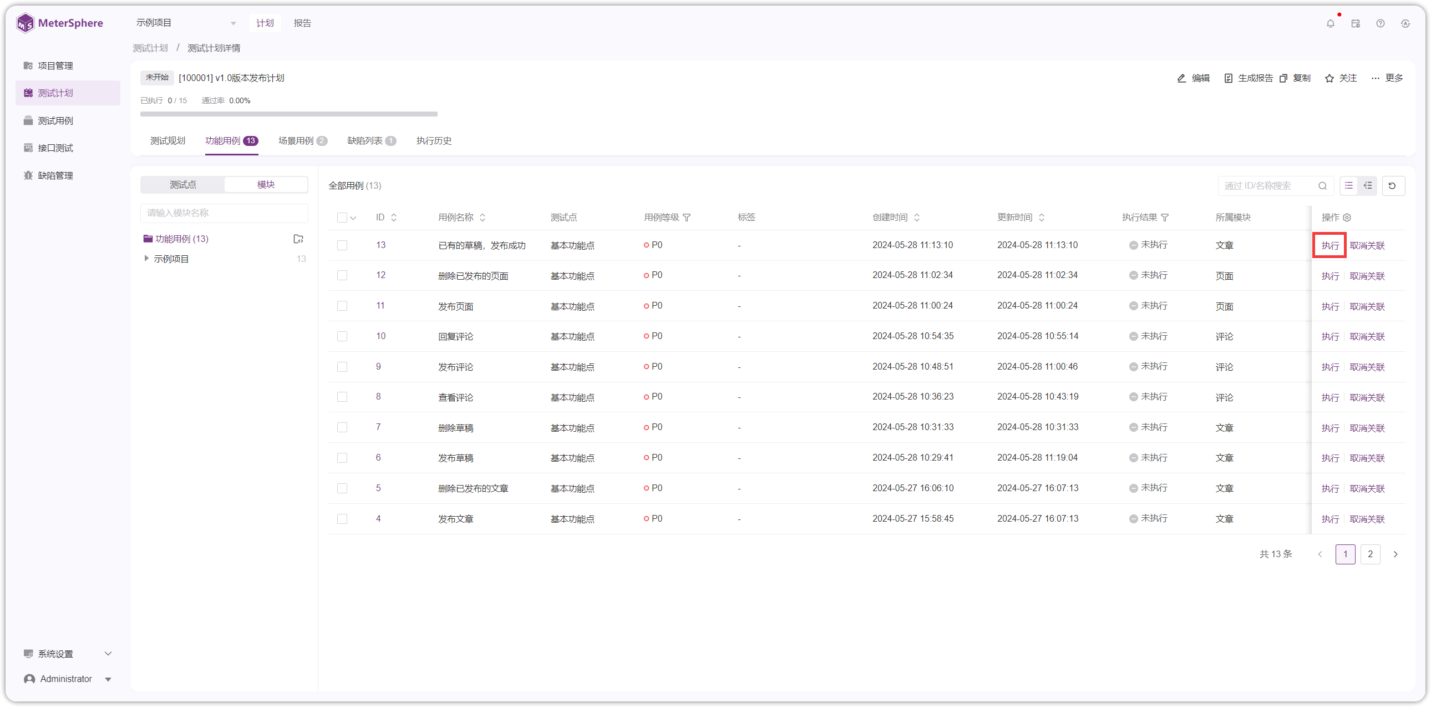Expand the 示例项目 tree node
The image size is (1431, 707).
pyautogui.click(x=146, y=259)
